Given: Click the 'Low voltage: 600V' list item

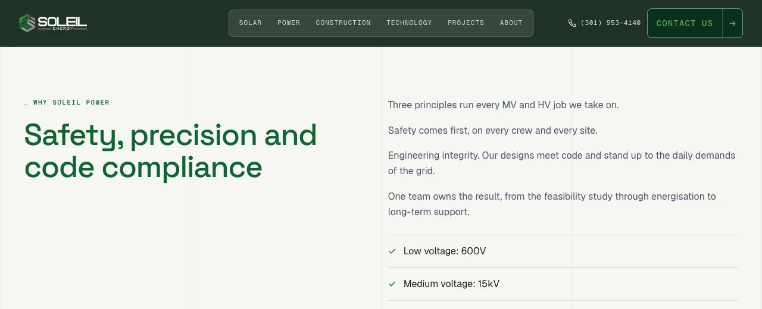Looking at the screenshot, I should click(563, 251).
